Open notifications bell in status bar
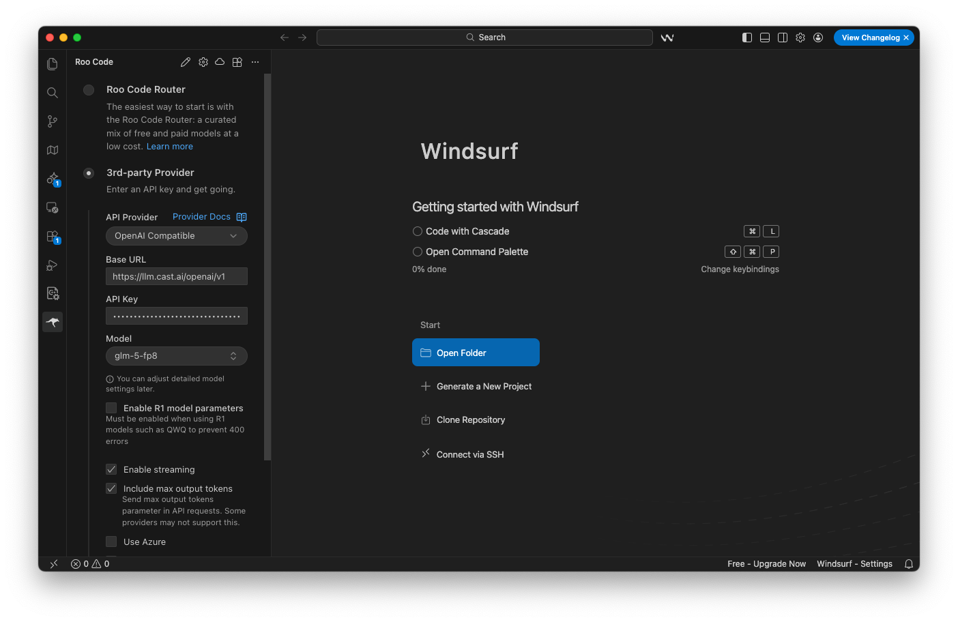The image size is (958, 622). [909, 564]
